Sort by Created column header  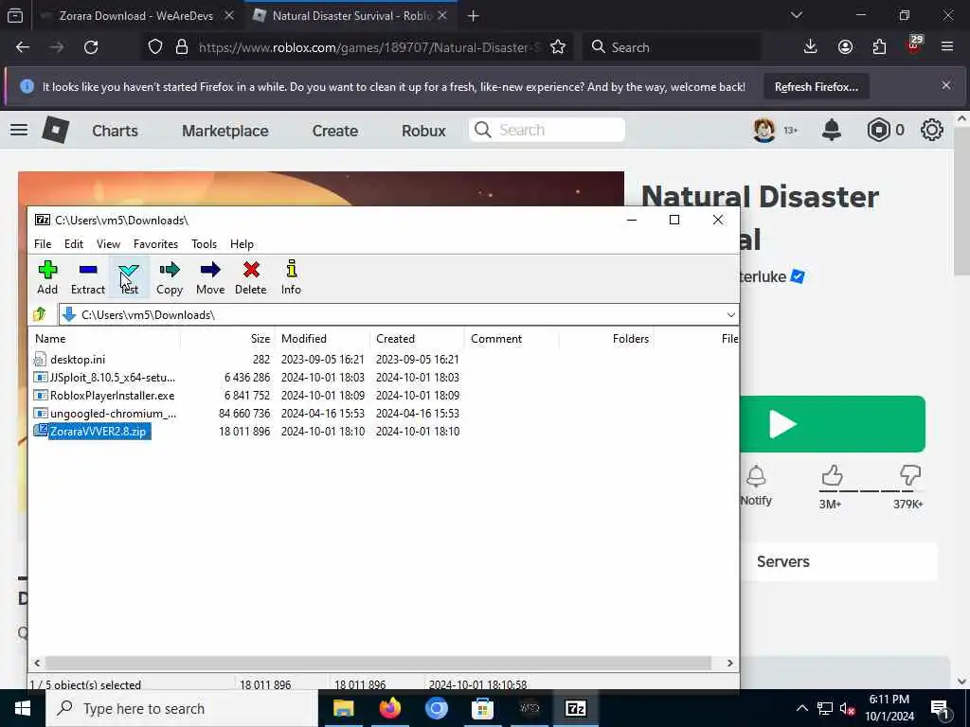417,339
